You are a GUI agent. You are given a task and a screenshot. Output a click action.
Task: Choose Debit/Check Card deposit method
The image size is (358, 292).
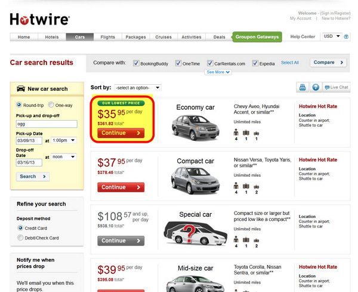[20, 238]
